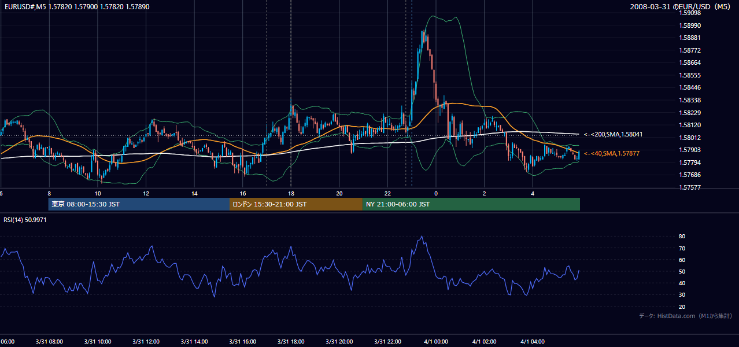Click the 3/31 20:00 time axis label
The height and width of the screenshot is (347, 739).
339,342
